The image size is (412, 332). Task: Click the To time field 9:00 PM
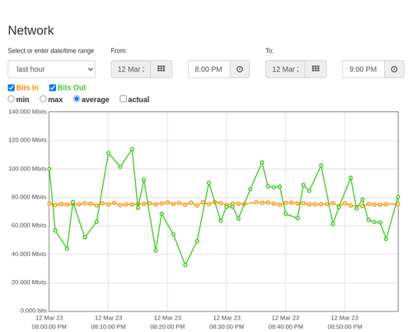(x=363, y=69)
